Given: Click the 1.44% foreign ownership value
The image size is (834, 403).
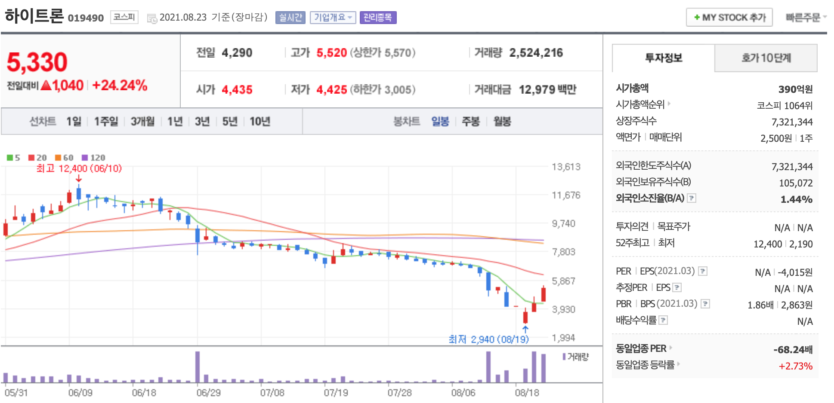Looking at the screenshot, I should click(797, 199).
